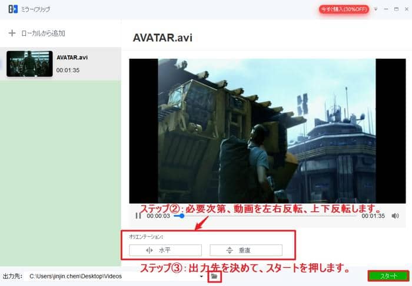Screen dimensions: 412x286
Task: Flip video horizontally with the 水平 button
Action: [165, 250]
